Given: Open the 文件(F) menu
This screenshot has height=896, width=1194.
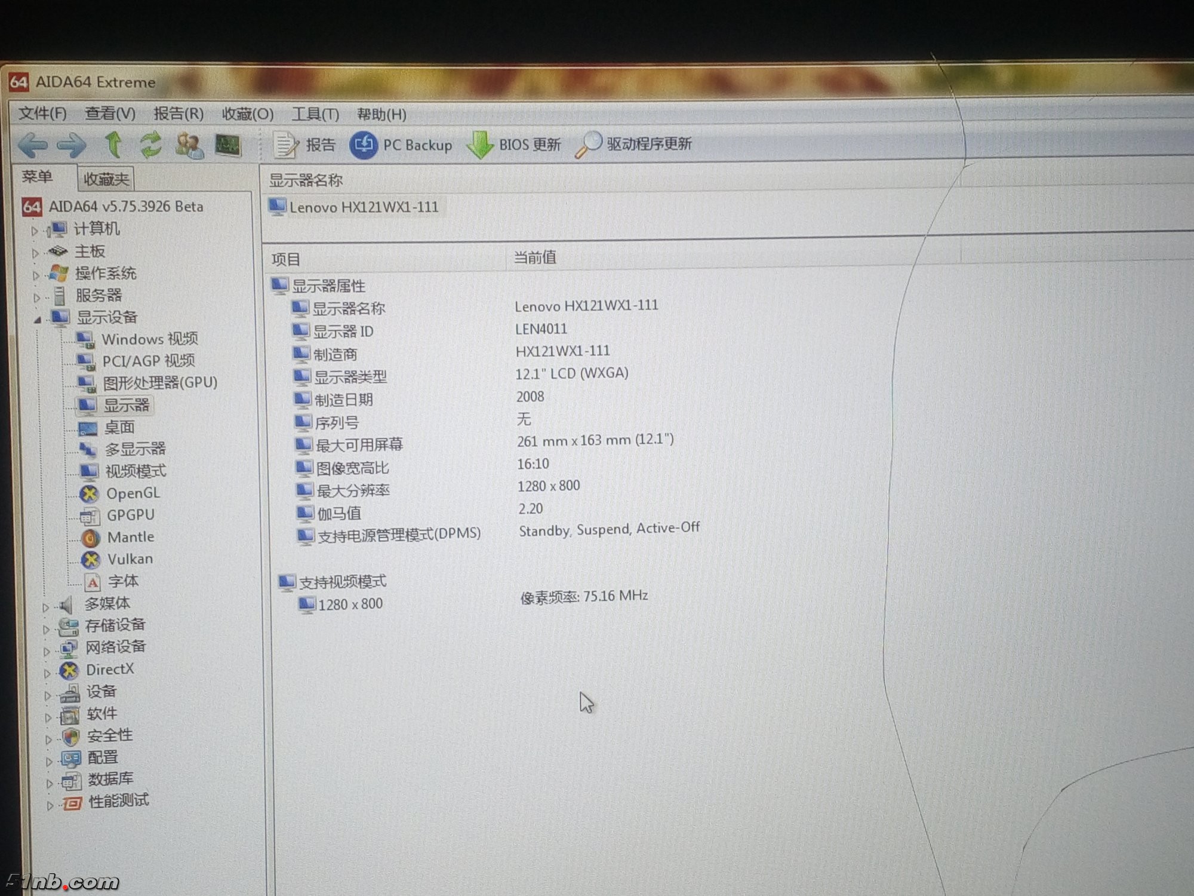Looking at the screenshot, I should pos(42,113).
